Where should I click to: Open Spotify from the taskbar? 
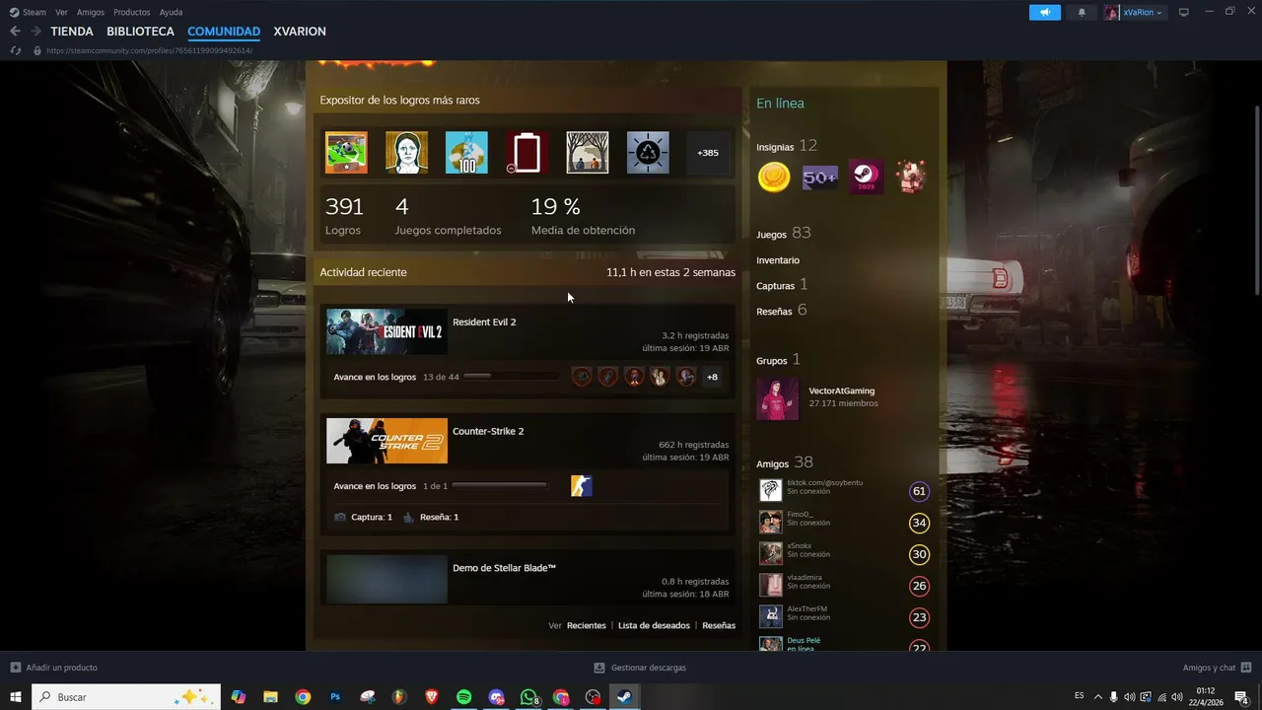[x=463, y=697]
